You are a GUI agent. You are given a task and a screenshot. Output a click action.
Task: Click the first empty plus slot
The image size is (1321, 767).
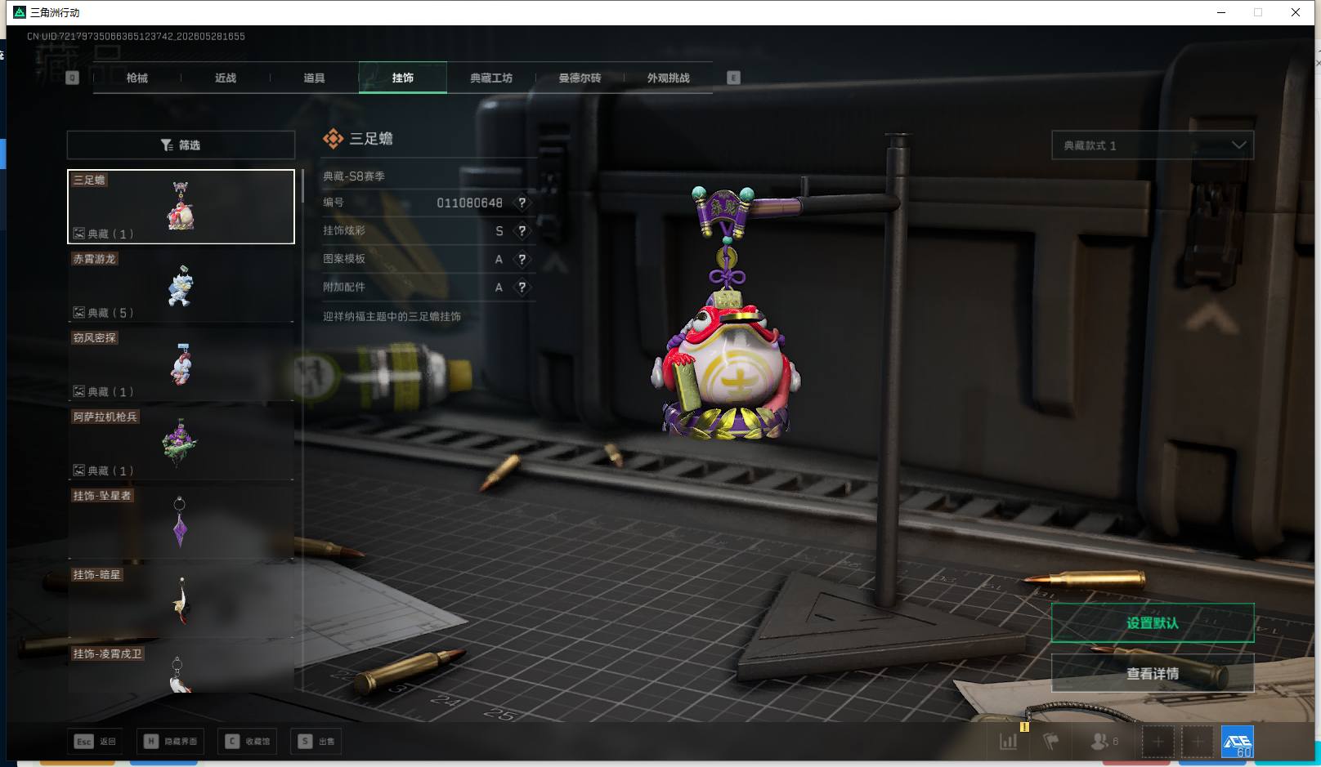coord(1158,742)
